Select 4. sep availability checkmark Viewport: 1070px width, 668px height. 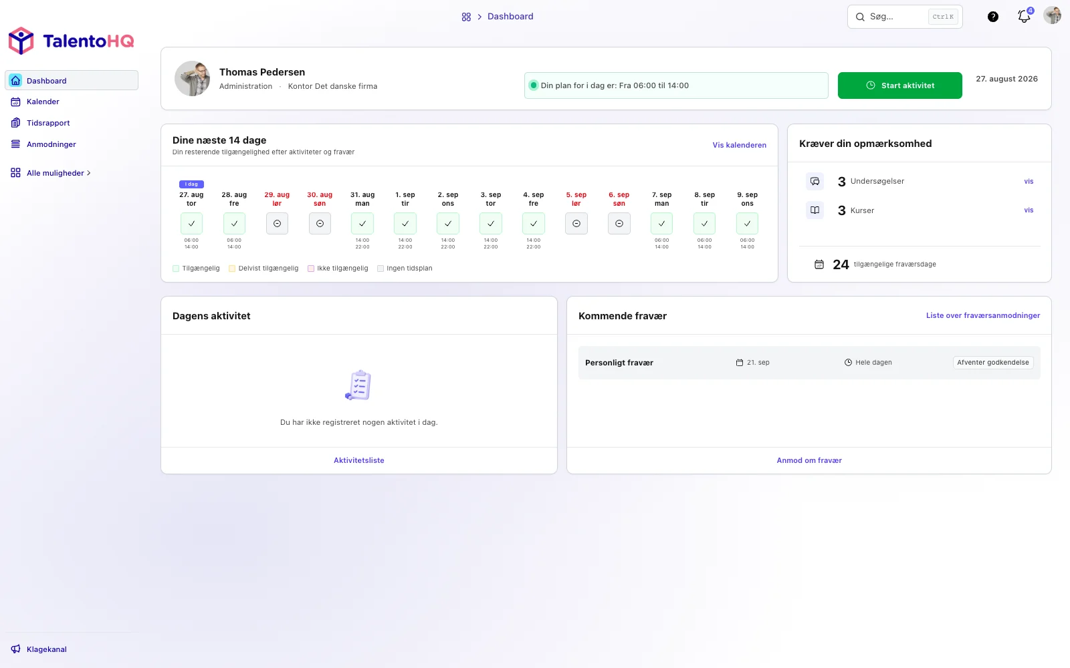[x=534, y=224]
